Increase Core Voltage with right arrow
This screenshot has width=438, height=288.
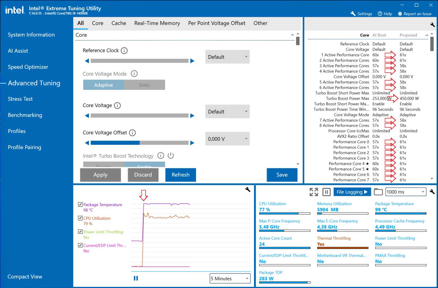coord(192,116)
